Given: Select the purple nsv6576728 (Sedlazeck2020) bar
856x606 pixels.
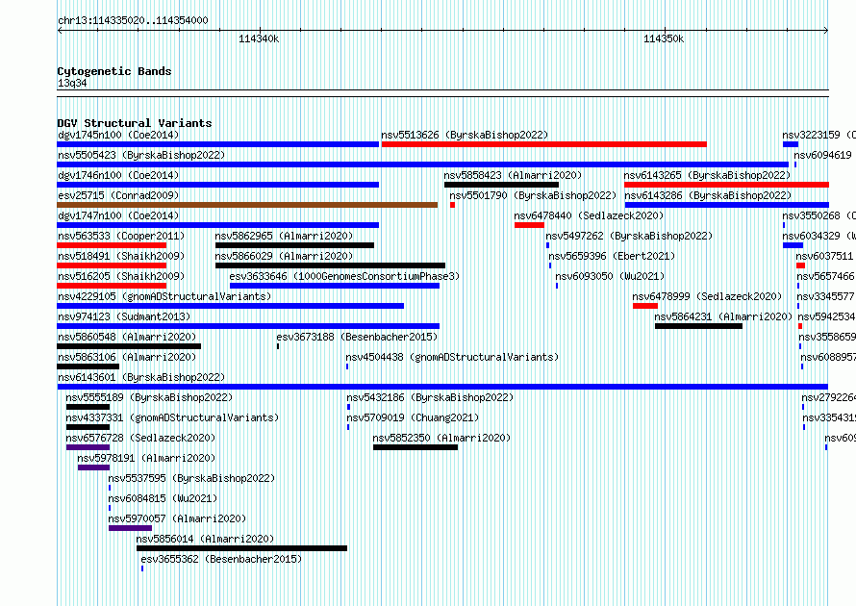Looking at the screenshot, I should click(88, 447).
